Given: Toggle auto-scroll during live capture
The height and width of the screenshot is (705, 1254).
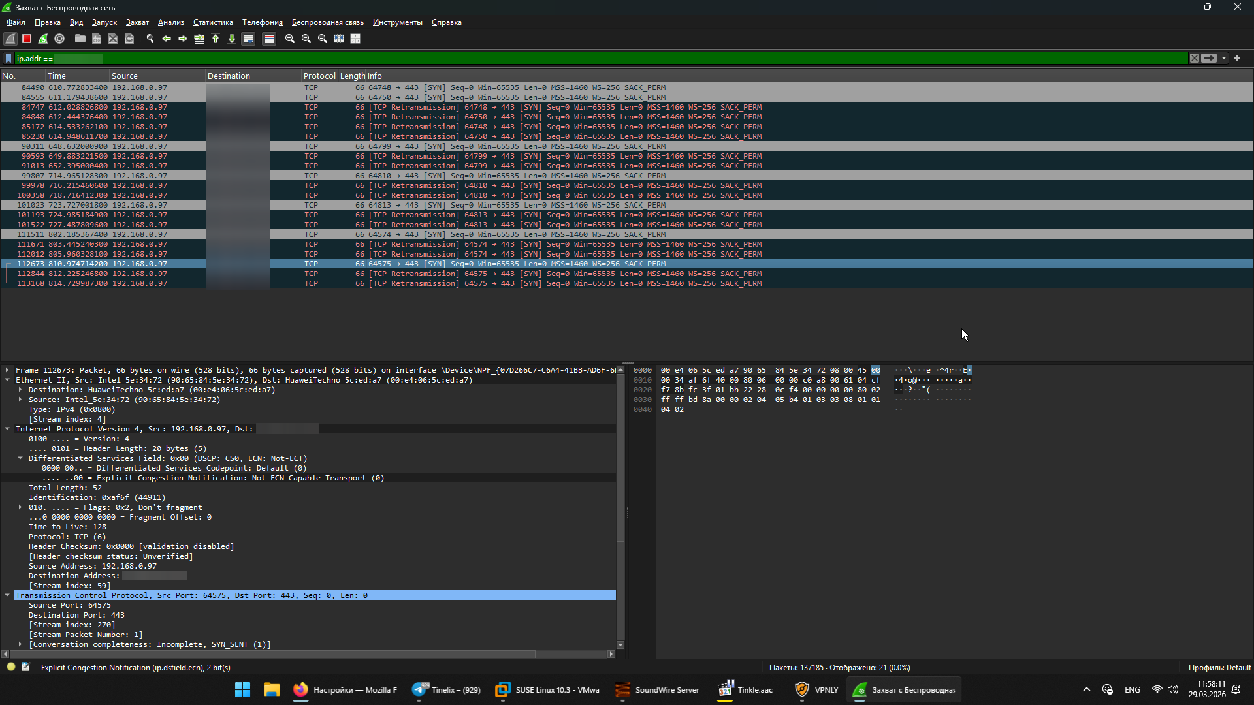Looking at the screenshot, I should point(248,39).
